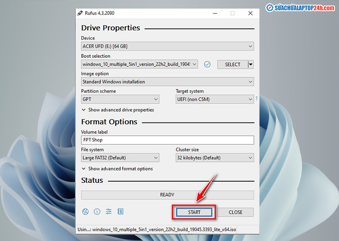
Task: Expand Show advanced drive properties
Action: 118,110
